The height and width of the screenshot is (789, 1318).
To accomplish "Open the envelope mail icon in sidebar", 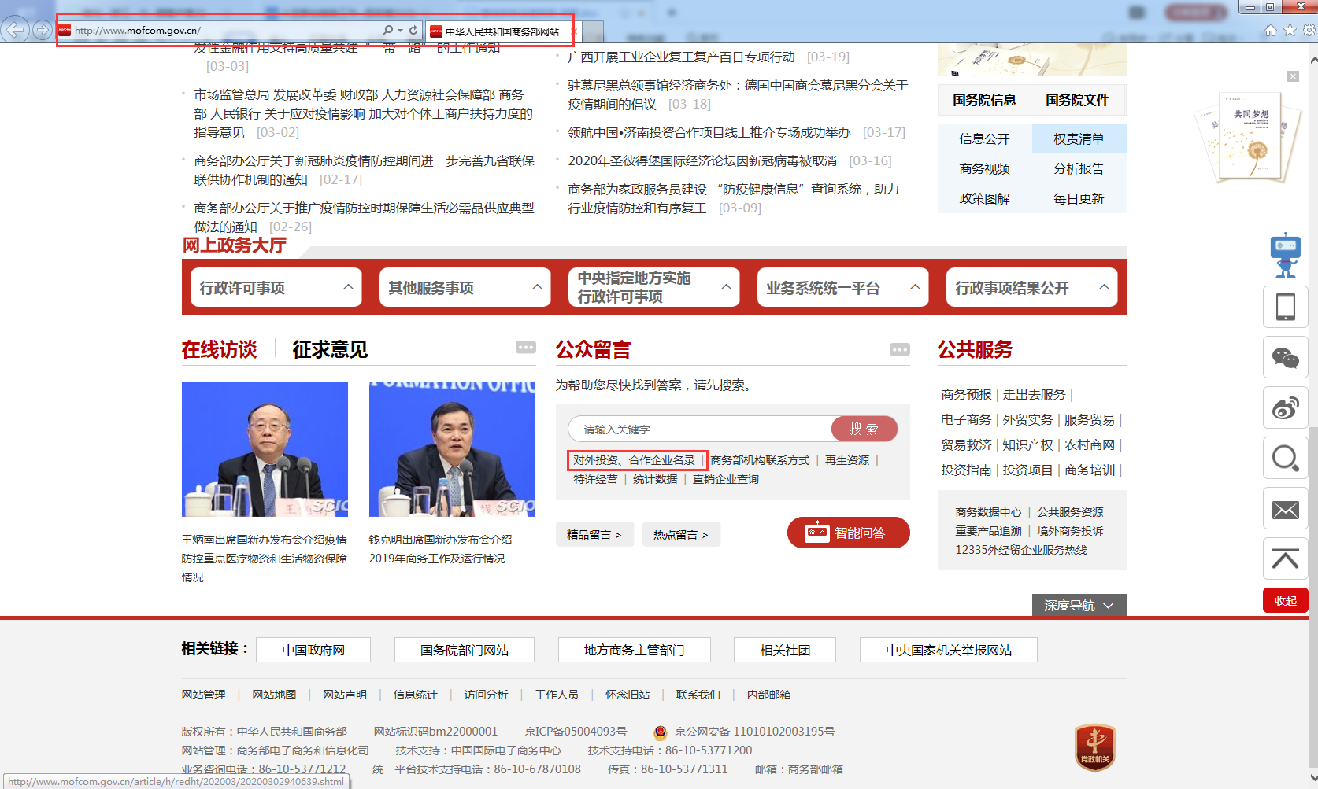I will [1285, 510].
